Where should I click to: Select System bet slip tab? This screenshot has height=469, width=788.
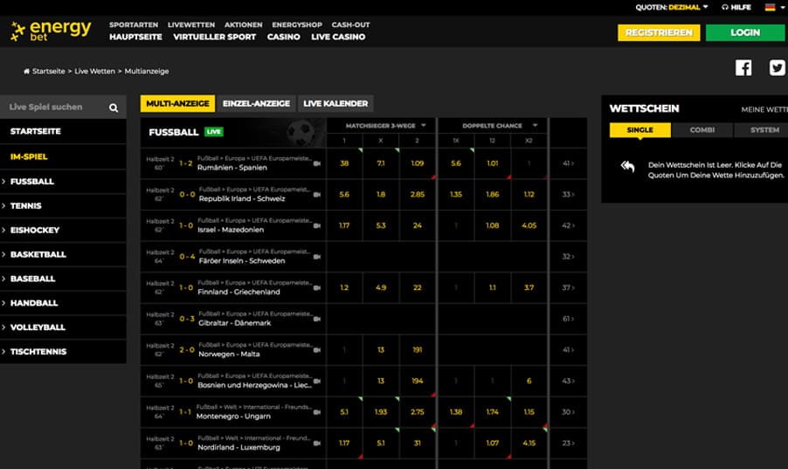click(764, 130)
